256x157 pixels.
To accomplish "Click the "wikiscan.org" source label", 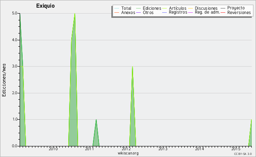I will 128,153.
